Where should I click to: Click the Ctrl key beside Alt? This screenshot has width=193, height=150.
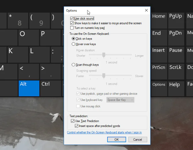51,88
